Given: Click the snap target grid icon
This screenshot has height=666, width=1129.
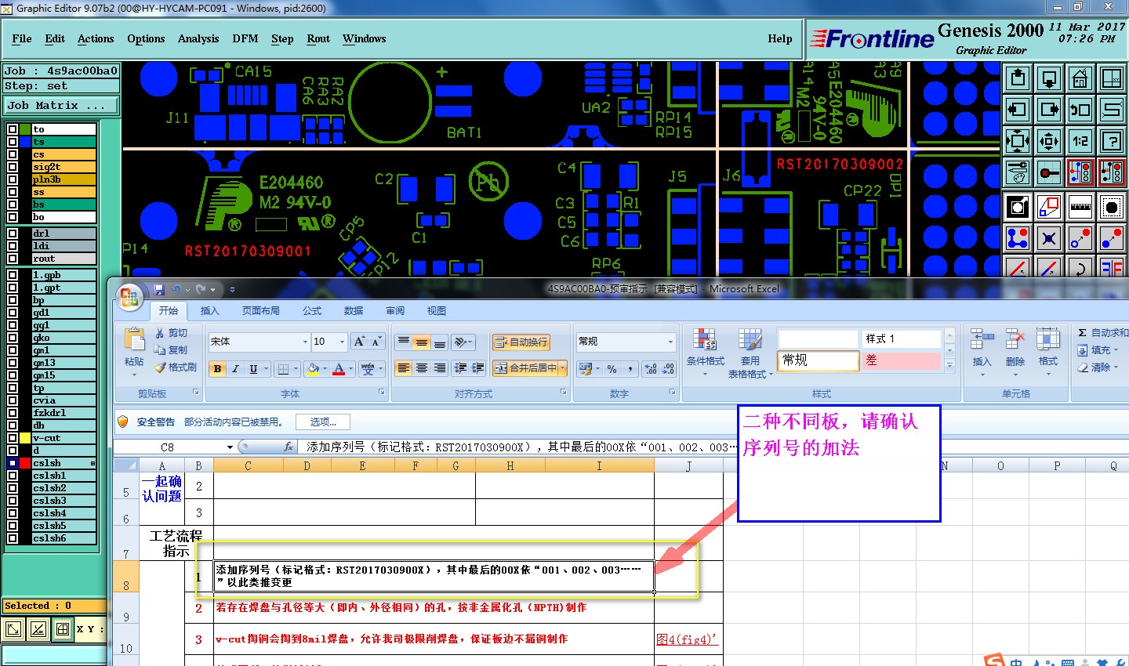Looking at the screenshot, I should (x=1049, y=172).
